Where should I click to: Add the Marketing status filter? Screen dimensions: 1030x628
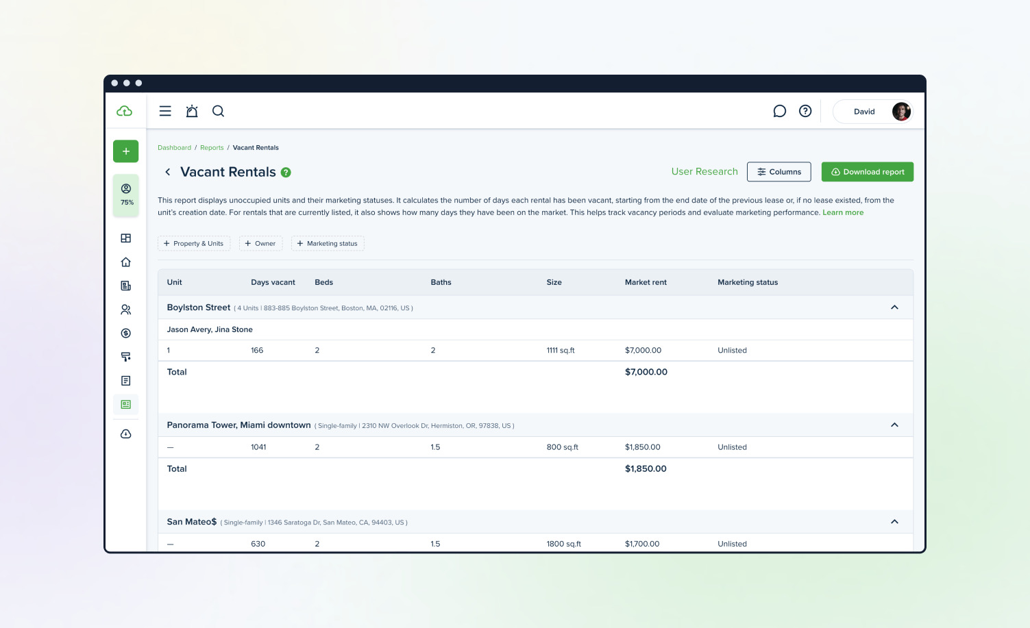click(328, 244)
